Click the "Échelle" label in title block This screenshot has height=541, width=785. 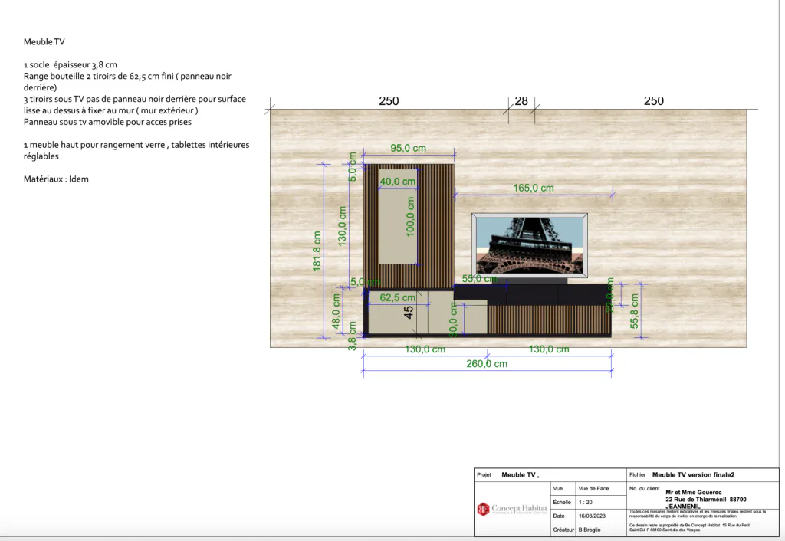coord(562,502)
